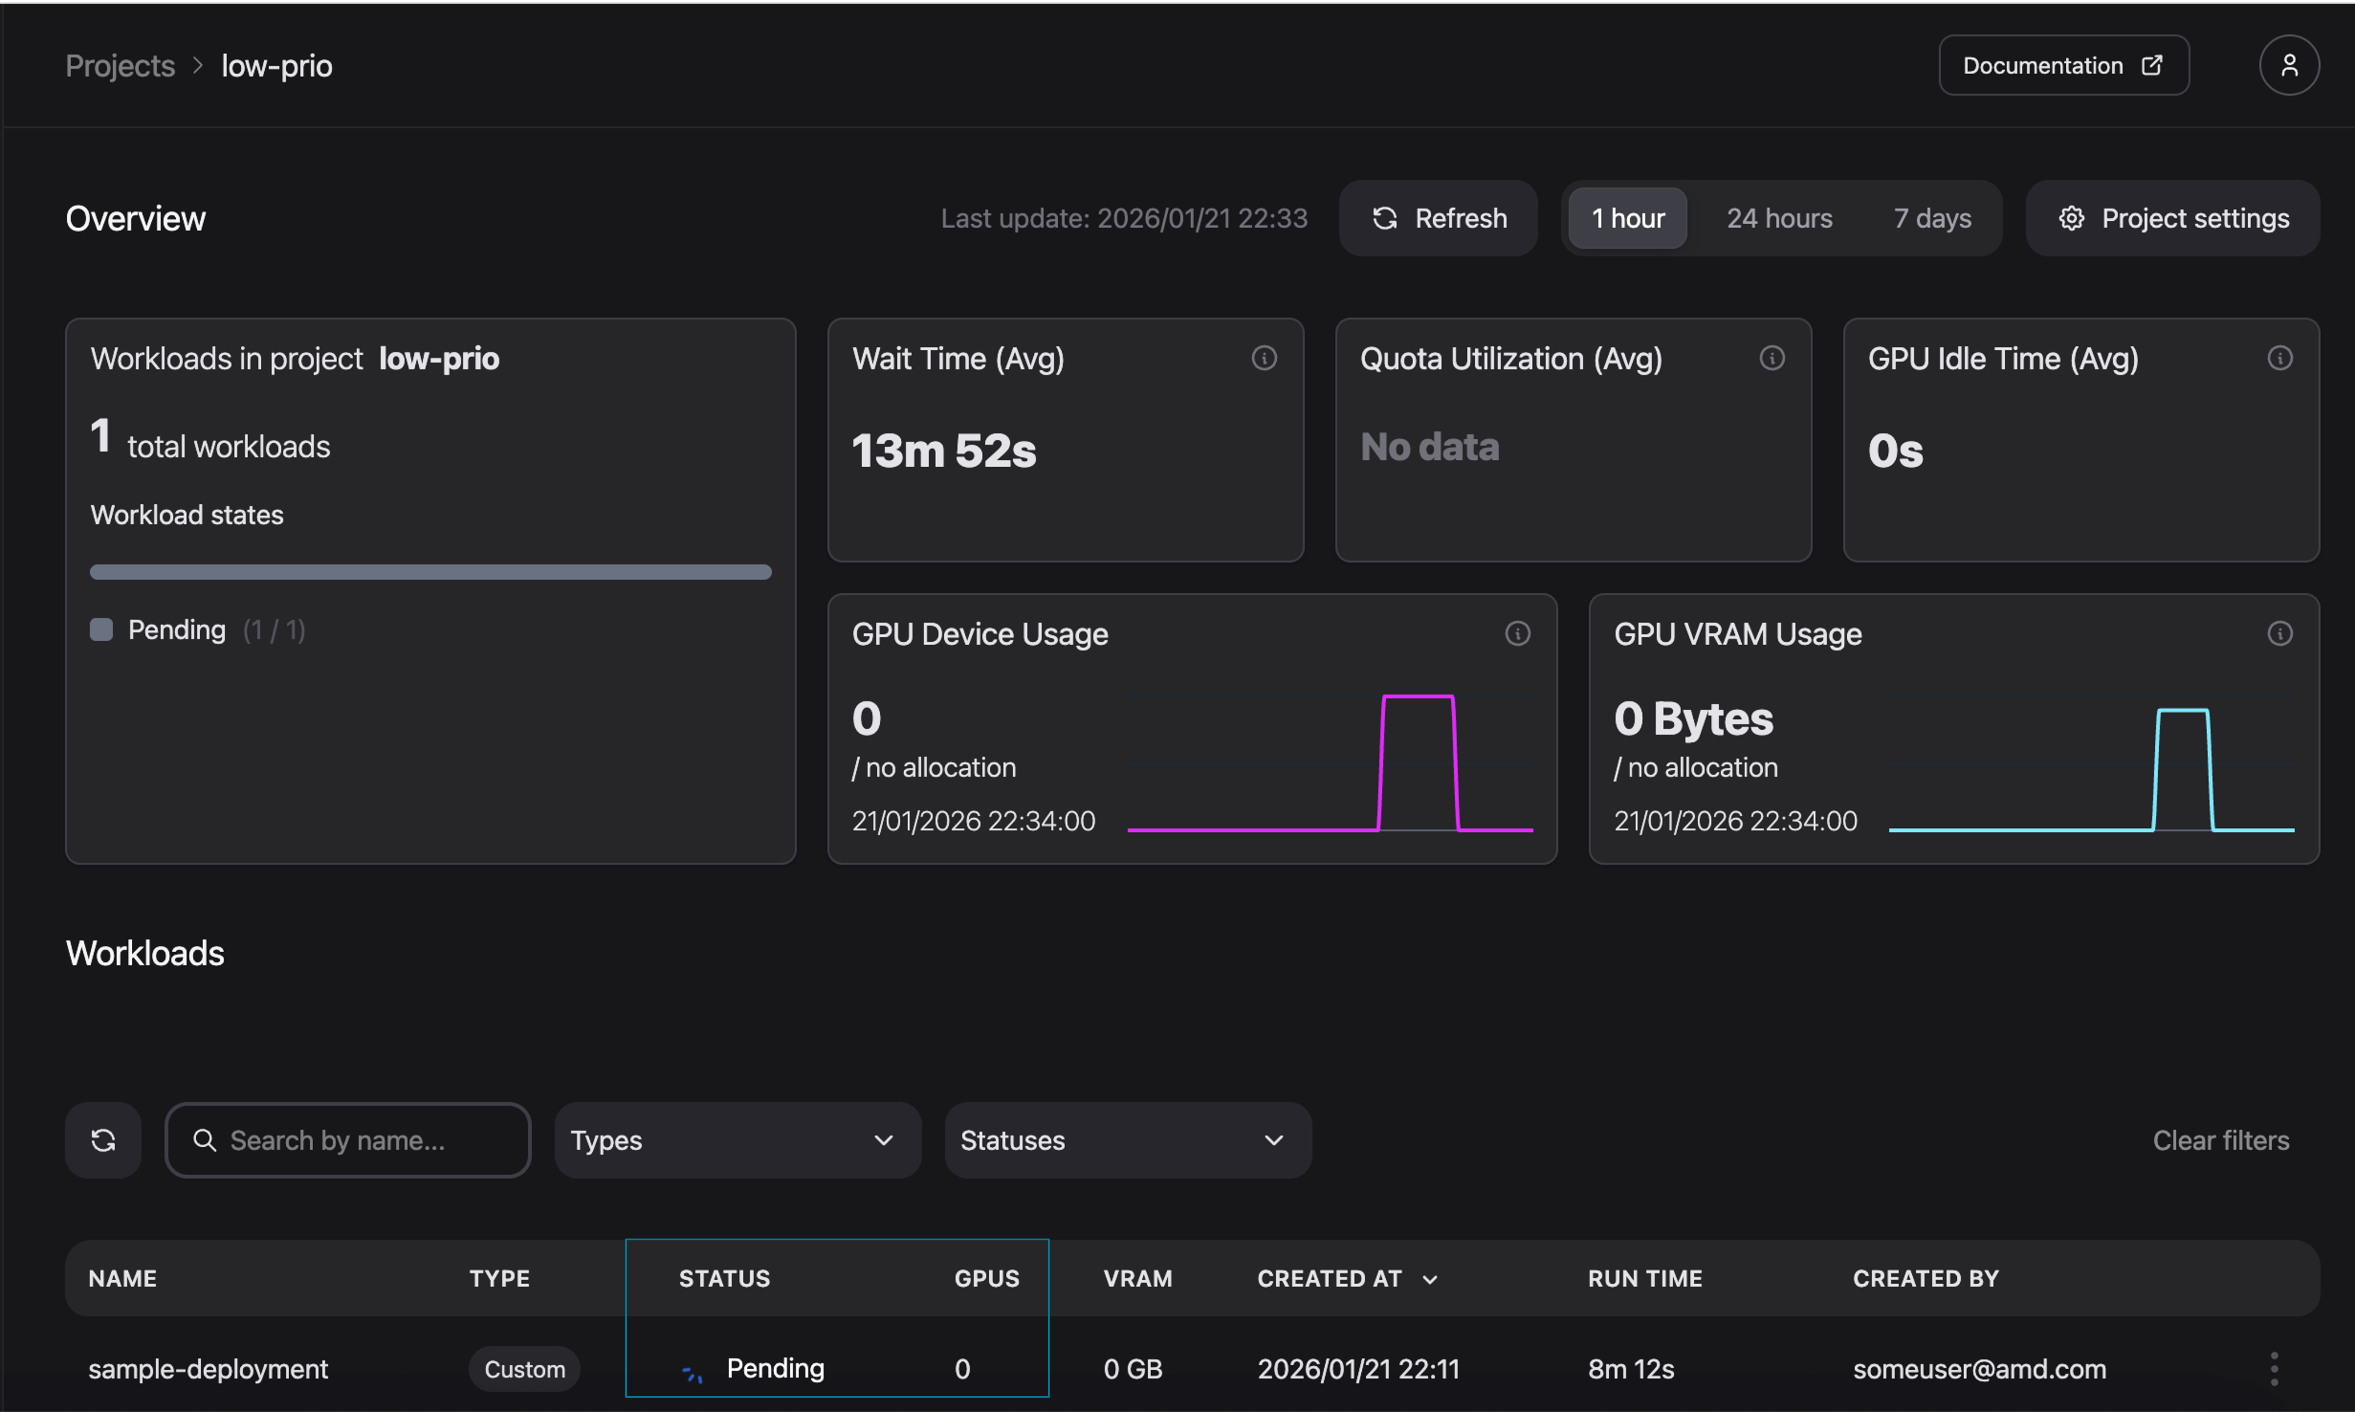The height and width of the screenshot is (1412, 2355).
Task: Click the Documentation link button
Action: click(x=2063, y=66)
